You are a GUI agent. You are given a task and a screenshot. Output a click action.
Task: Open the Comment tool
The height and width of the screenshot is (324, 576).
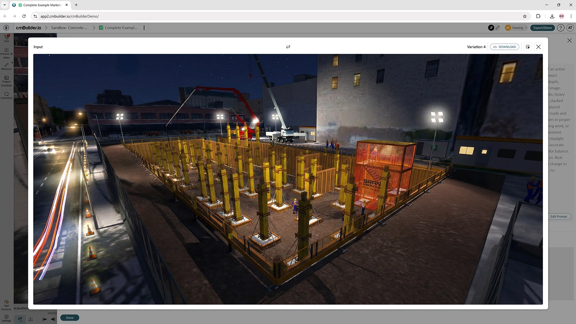pos(6,95)
